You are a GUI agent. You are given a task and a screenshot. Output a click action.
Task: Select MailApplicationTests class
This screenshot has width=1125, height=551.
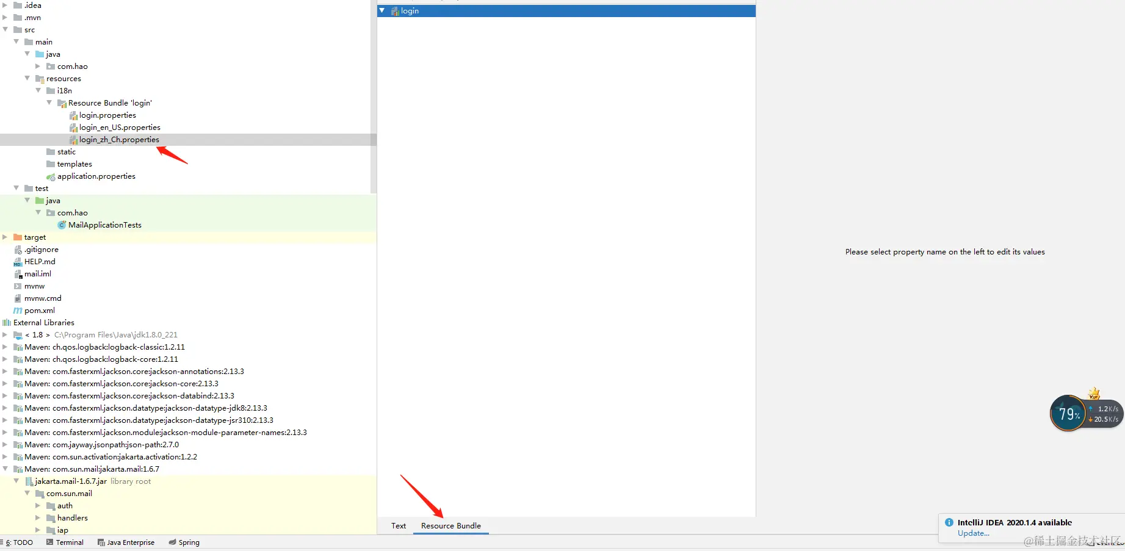click(105, 225)
